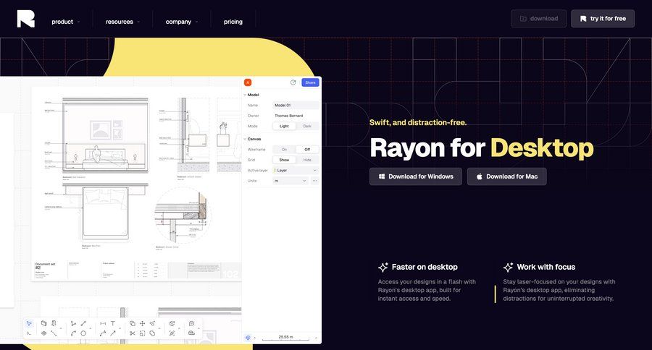Select the offset tool
652x350 pixels.
coord(152,323)
